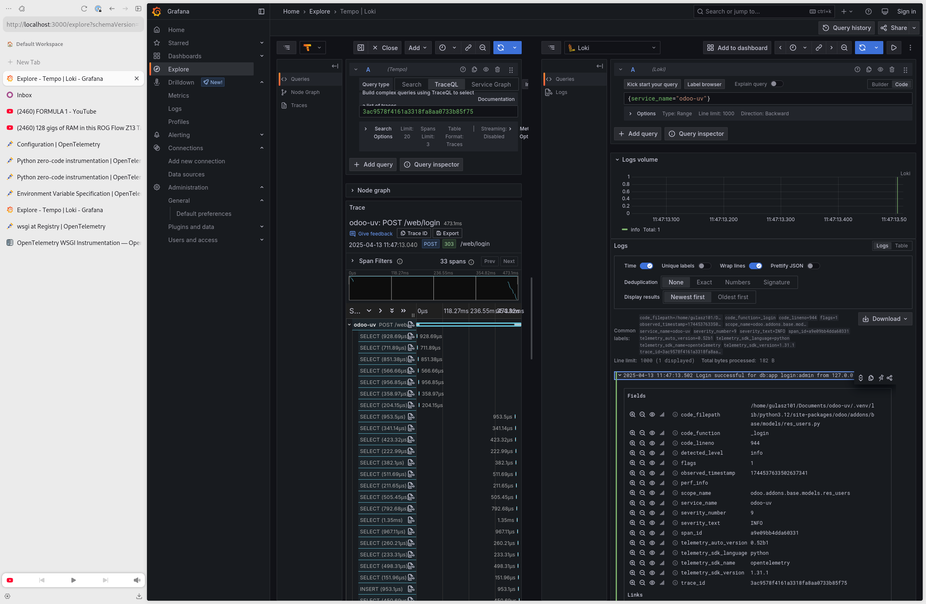Enable the Unique labels toggle
Image resolution: width=926 pixels, height=604 pixels.
(x=704, y=266)
